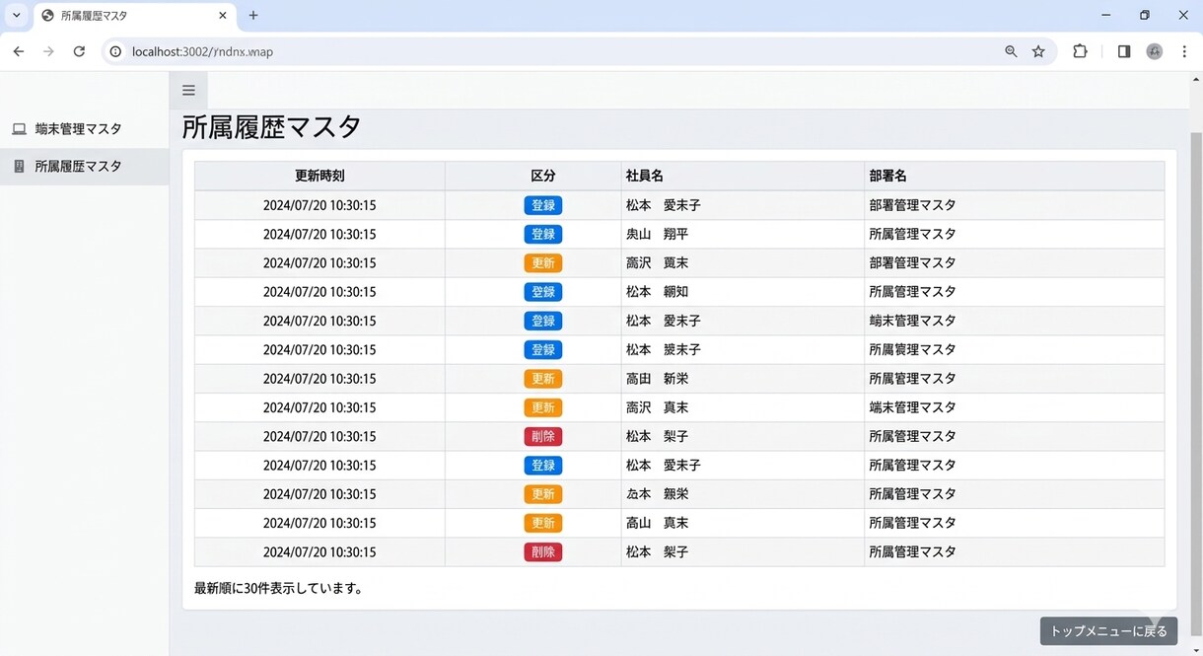This screenshot has height=656, width=1203.
Task: Select the 所属履歴マスタ browser tab
Action: (x=135, y=16)
